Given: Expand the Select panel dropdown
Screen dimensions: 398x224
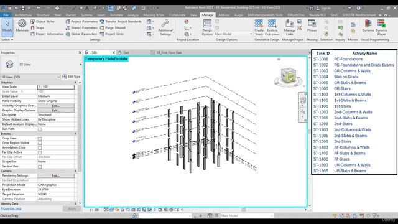Looking at the screenshot, I should click(7, 40).
